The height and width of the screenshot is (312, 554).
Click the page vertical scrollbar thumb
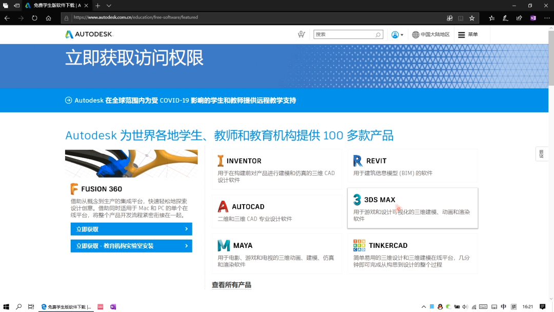coord(551,59)
